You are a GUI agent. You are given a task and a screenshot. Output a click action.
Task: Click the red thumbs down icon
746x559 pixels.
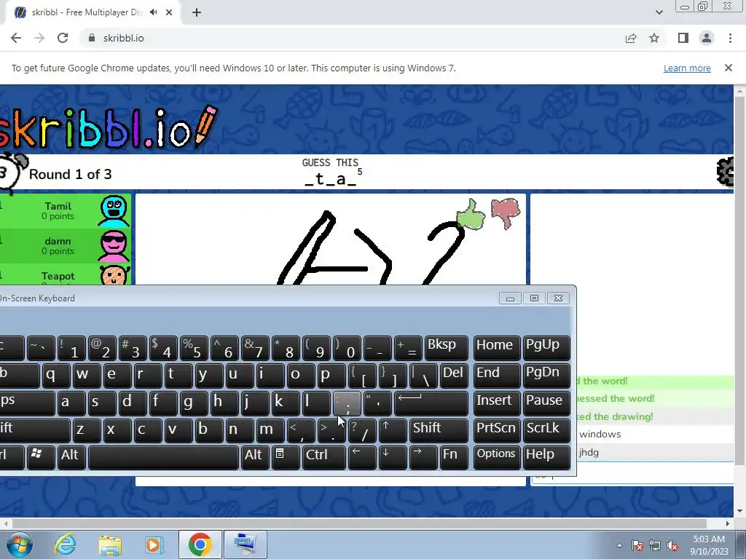(x=506, y=213)
